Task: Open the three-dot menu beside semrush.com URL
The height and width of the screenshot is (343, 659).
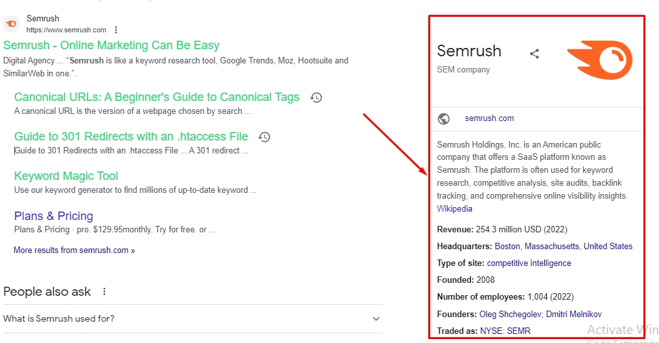Action: pyautogui.click(x=116, y=30)
